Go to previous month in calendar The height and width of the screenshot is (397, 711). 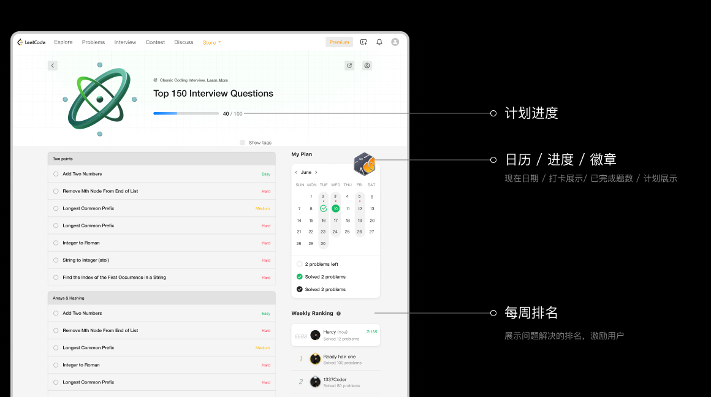[x=297, y=173]
